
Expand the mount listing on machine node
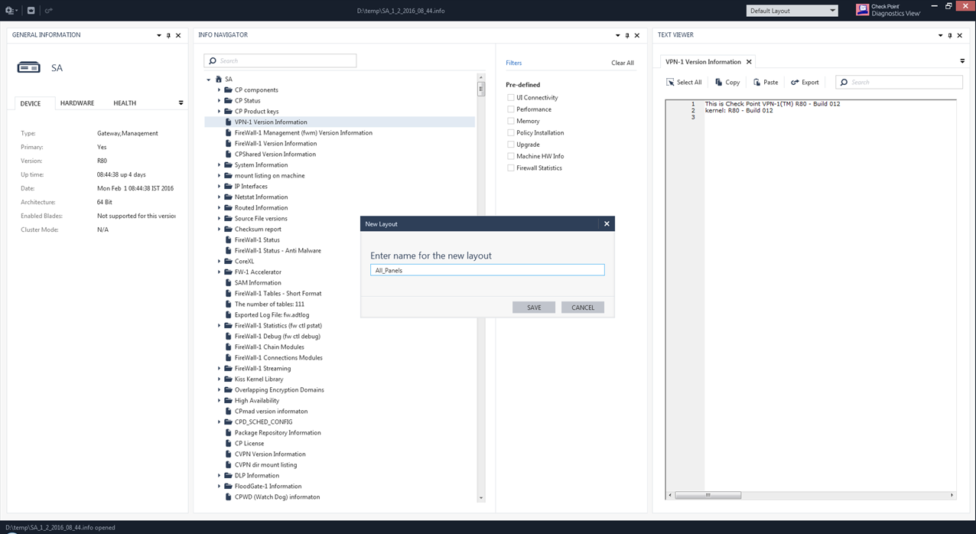[x=219, y=176]
